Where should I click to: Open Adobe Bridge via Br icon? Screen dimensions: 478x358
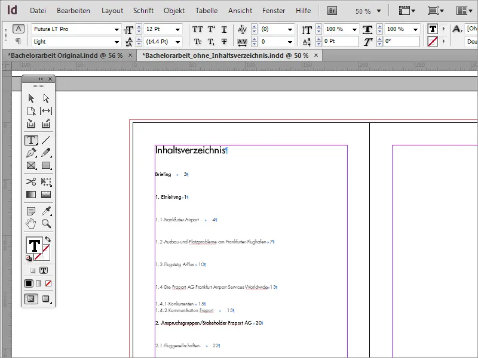[x=332, y=11]
